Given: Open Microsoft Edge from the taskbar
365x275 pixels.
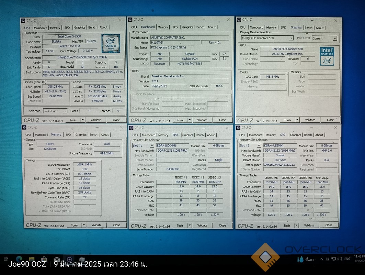Looking at the screenshot, I should (19, 259).
